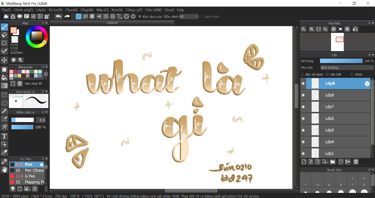375x198 pixels.
Task: Open the Bộ lọc(R) menu
Action: point(56,10)
